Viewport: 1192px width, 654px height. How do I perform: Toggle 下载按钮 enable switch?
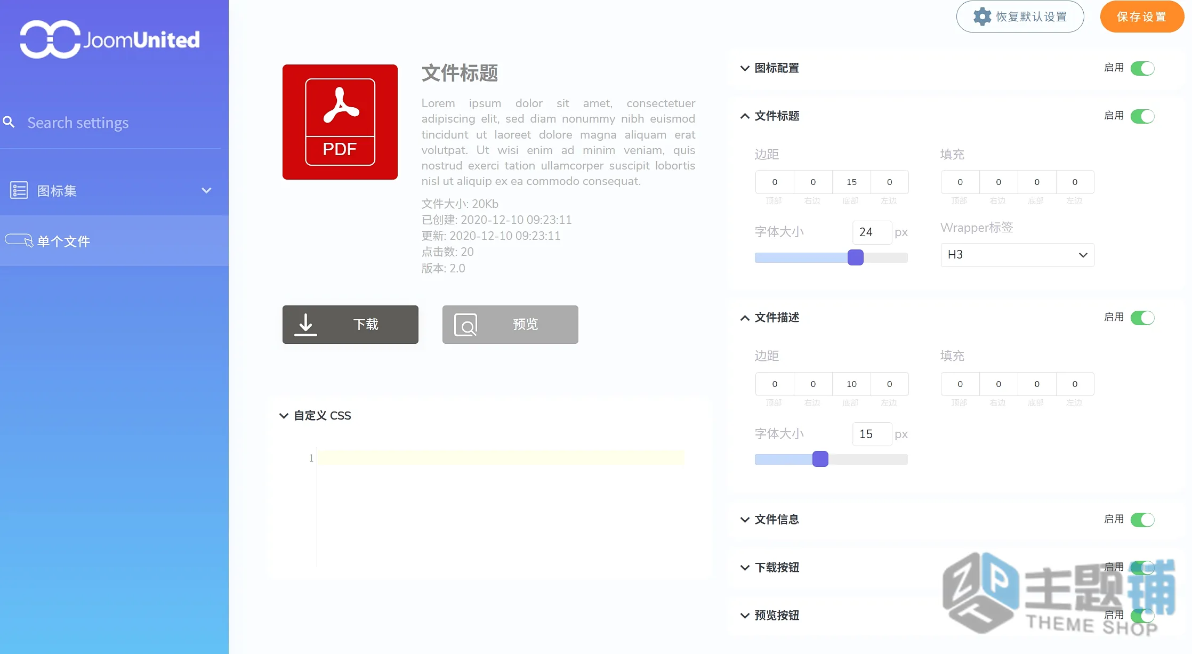click(x=1142, y=568)
